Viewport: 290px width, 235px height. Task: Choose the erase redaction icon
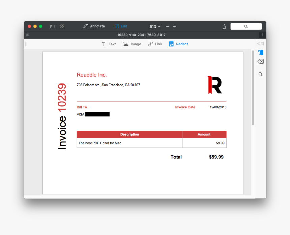pos(261,61)
